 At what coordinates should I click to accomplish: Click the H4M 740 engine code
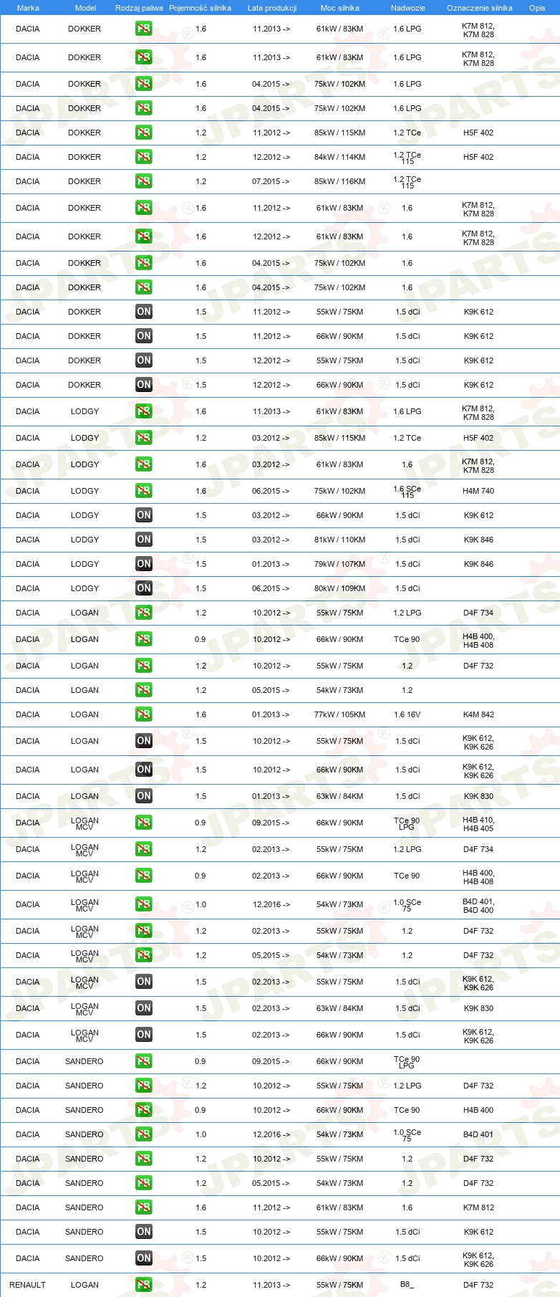[478, 491]
